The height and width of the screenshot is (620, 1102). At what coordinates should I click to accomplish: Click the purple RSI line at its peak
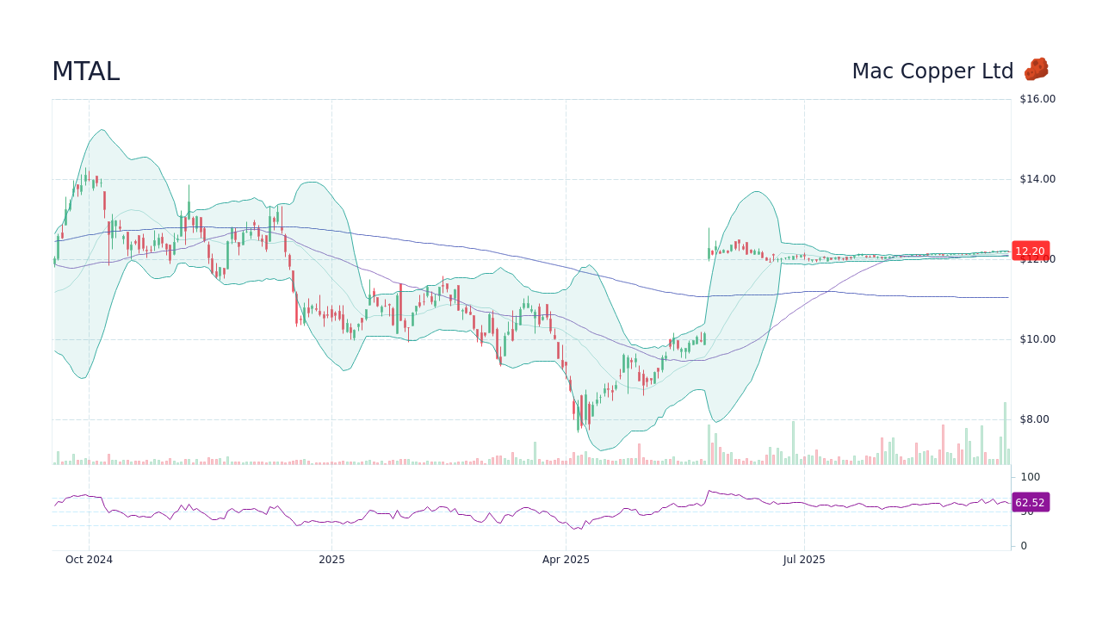709,491
